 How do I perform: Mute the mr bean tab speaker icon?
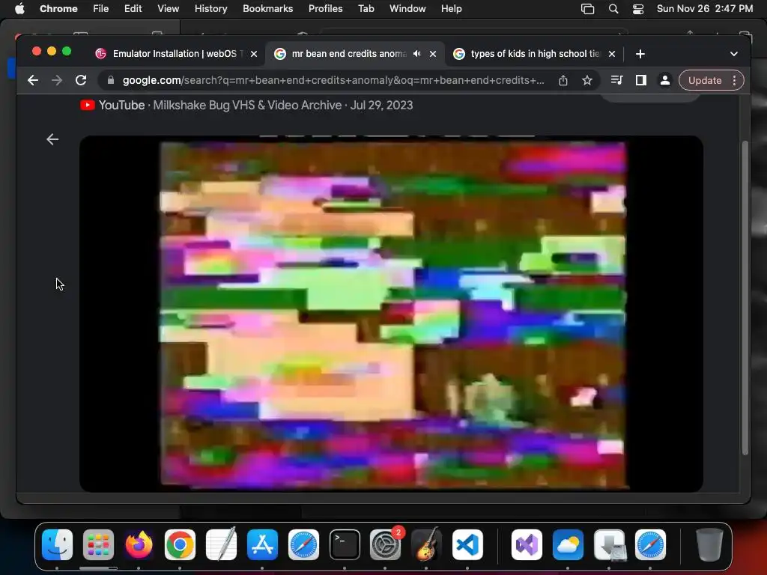click(x=416, y=54)
